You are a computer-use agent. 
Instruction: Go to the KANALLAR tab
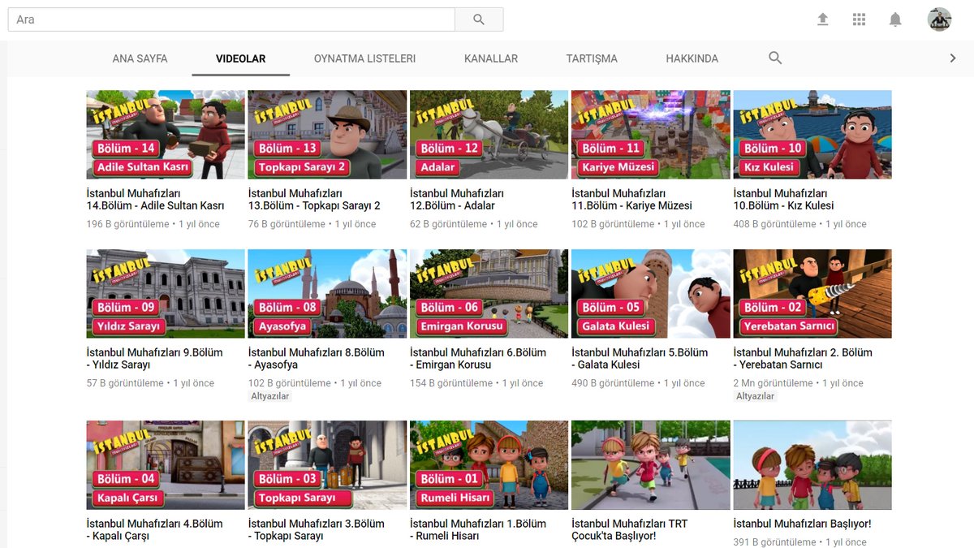(490, 58)
